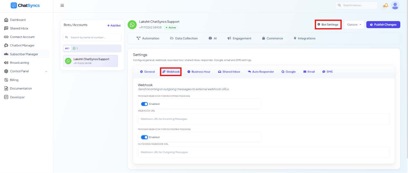408x173 pixels.
Task: Open Integrations menu item
Action: point(304,38)
